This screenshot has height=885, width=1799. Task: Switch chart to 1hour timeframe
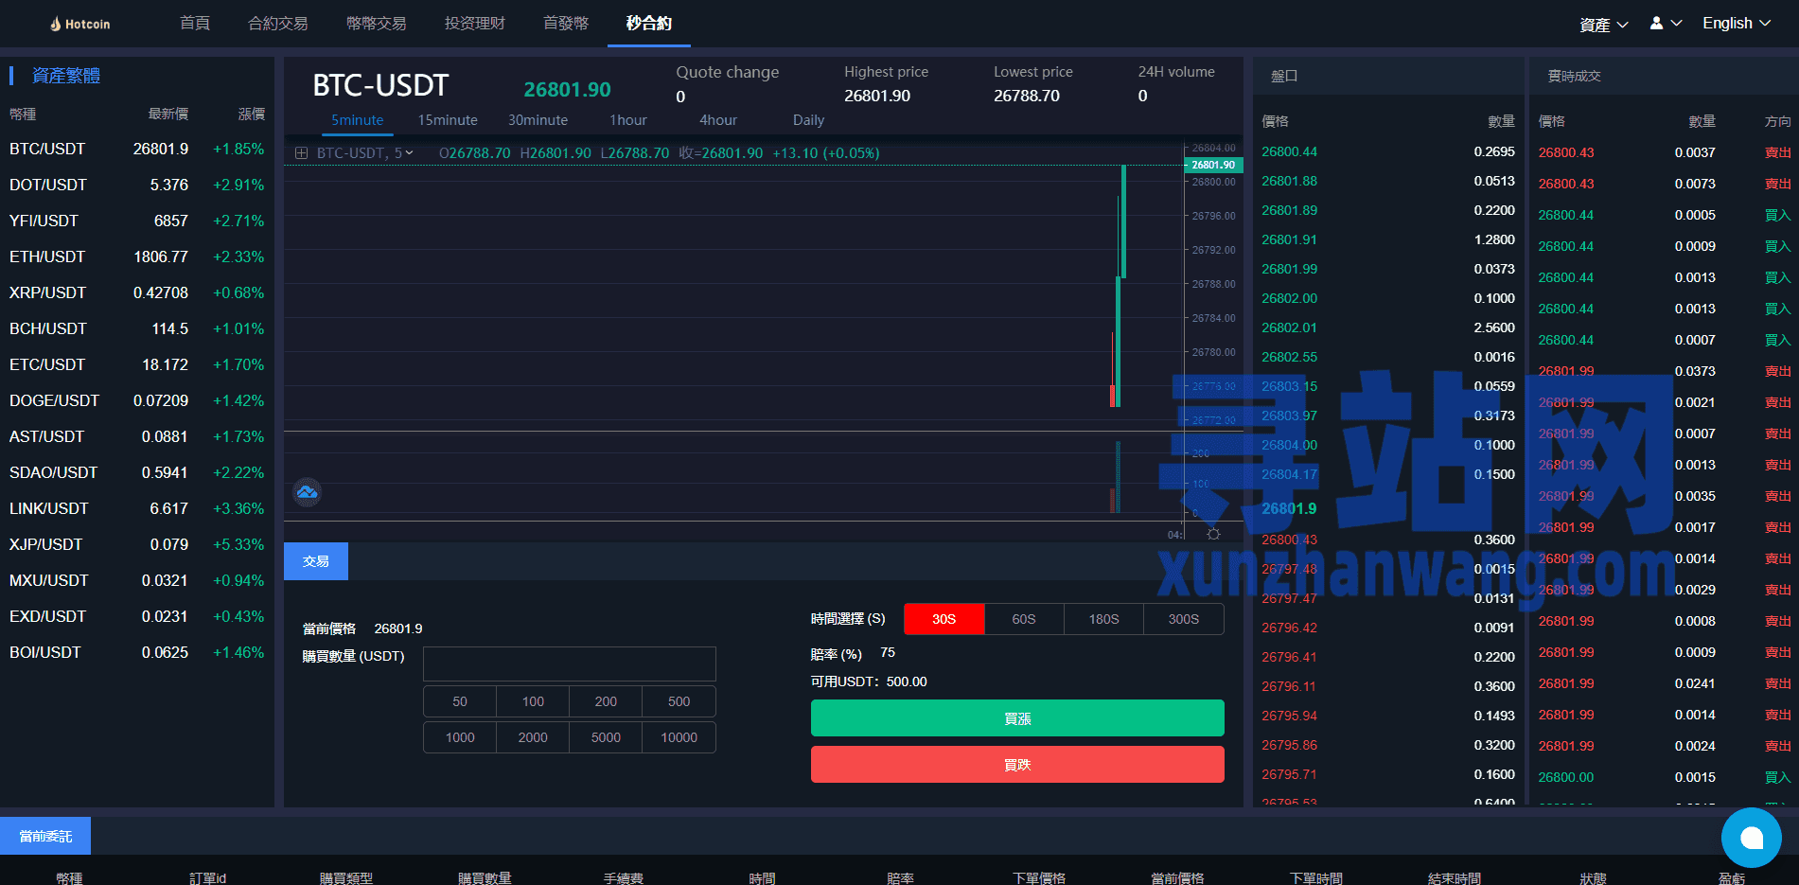click(x=628, y=120)
